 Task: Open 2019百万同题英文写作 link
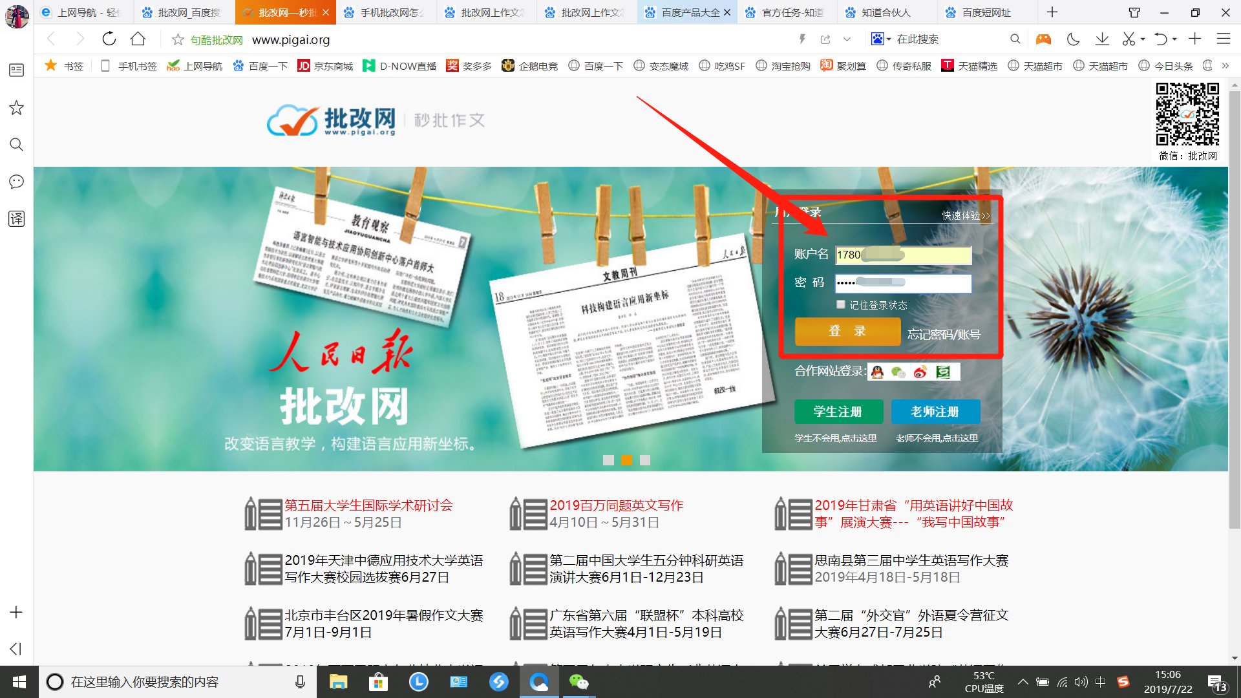coord(616,505)
